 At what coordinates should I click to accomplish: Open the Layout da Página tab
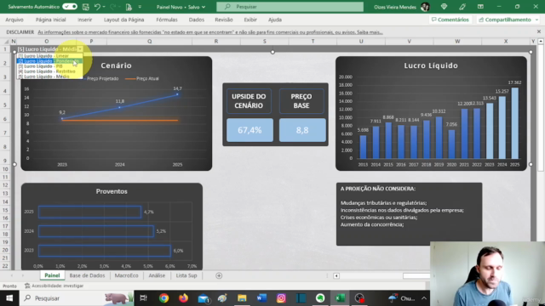pos(124,20)
